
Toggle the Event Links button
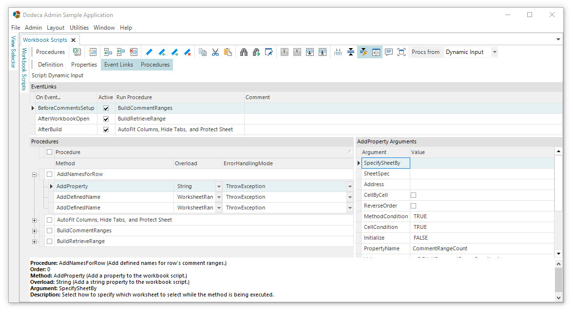(x=119, y=65)
